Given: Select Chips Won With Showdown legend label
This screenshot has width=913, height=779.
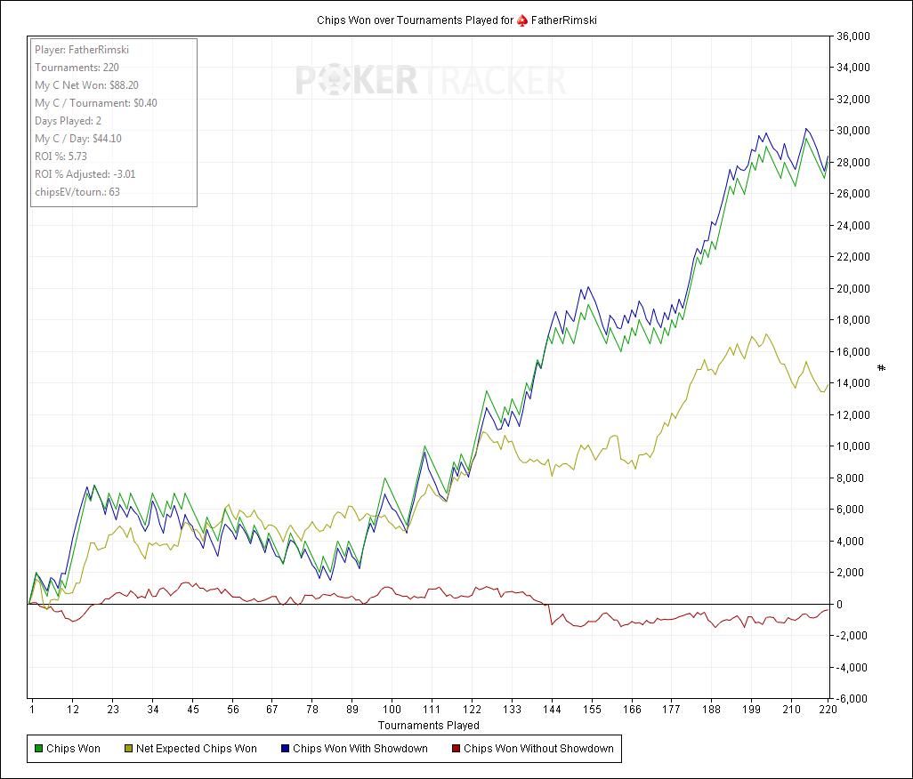Looking at the screenshot, I should point(360,749).
